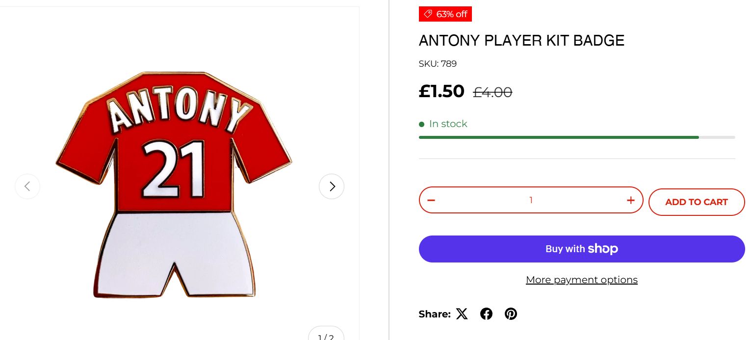
Task: Click the quantity input field
Action: (x=531, y=200)
